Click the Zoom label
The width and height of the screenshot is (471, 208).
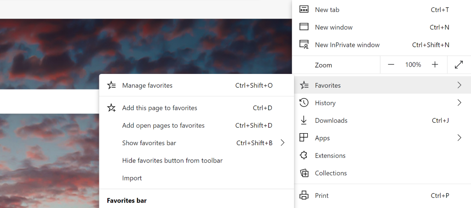(x=323, y=65)
